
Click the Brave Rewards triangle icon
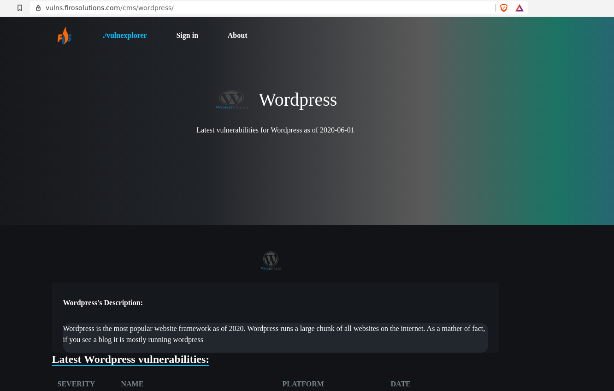click(520, 8)
